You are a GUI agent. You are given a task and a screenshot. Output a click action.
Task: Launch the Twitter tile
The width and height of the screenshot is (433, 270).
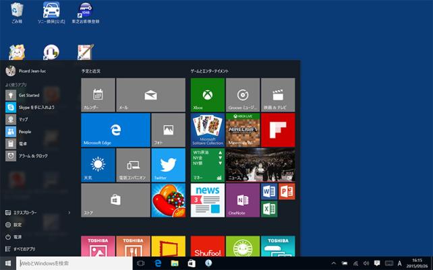tap(169, 165)
